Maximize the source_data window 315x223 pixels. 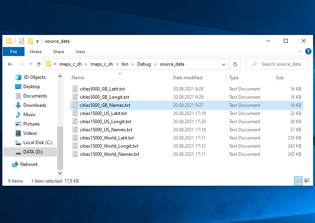click(x=286, y=41)
